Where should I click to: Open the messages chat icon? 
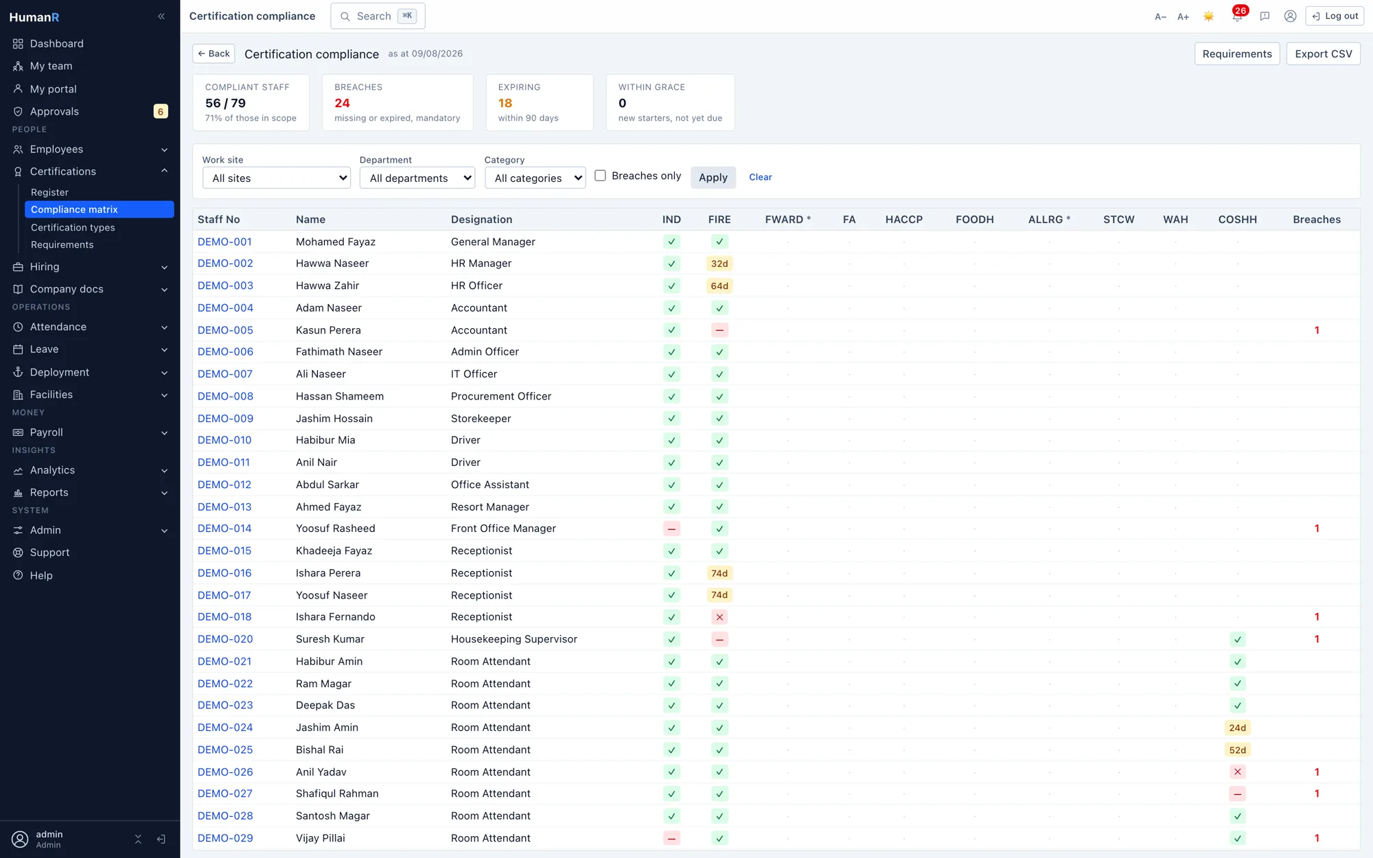[1265, 16]
